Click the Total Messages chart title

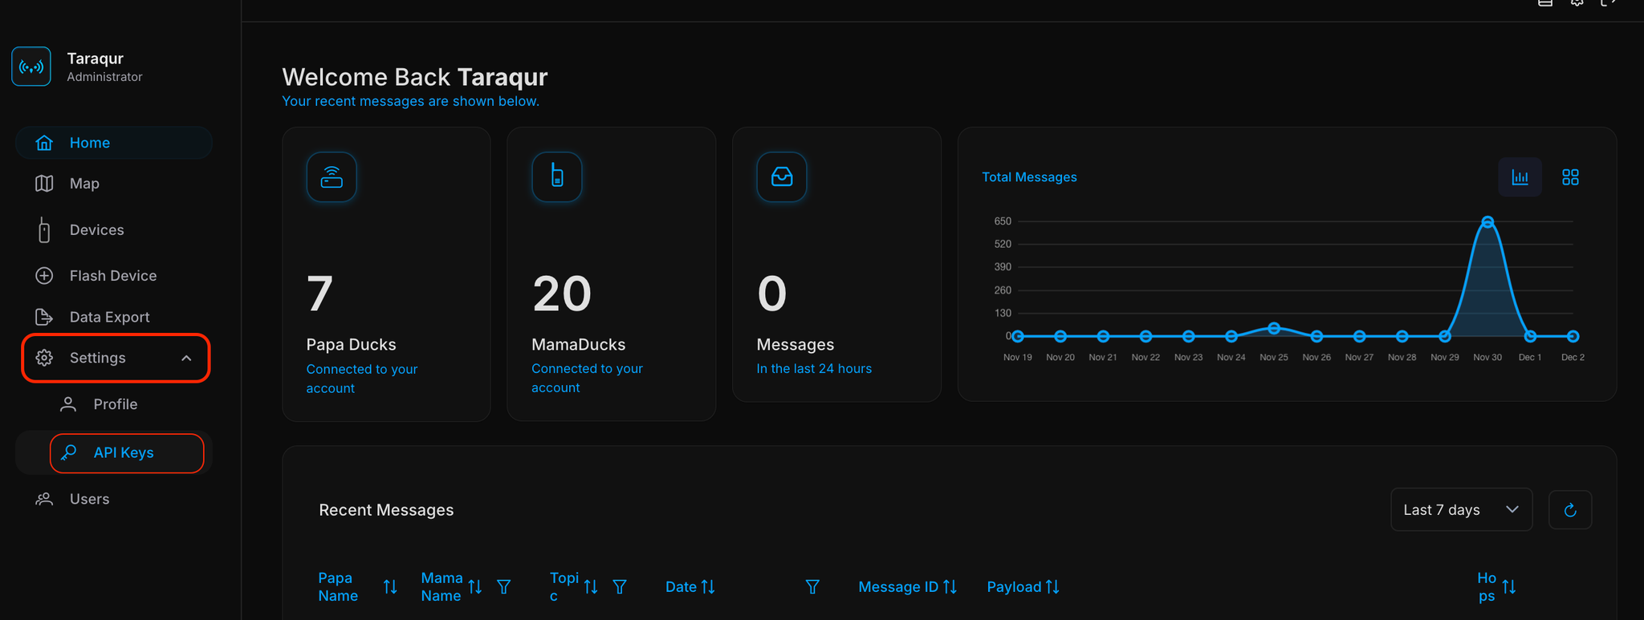pos(1029,177)
